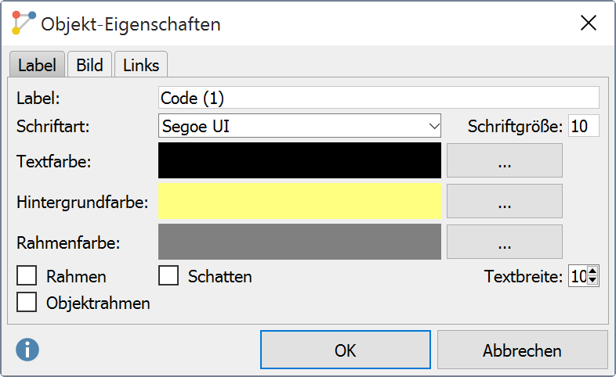Click the yellow Hintergrundfarbe swatch

[299, 201]
